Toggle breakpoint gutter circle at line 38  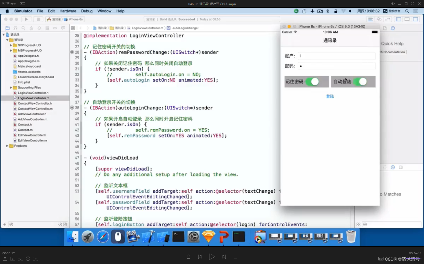pyautogui.click(x=72, y=108)
